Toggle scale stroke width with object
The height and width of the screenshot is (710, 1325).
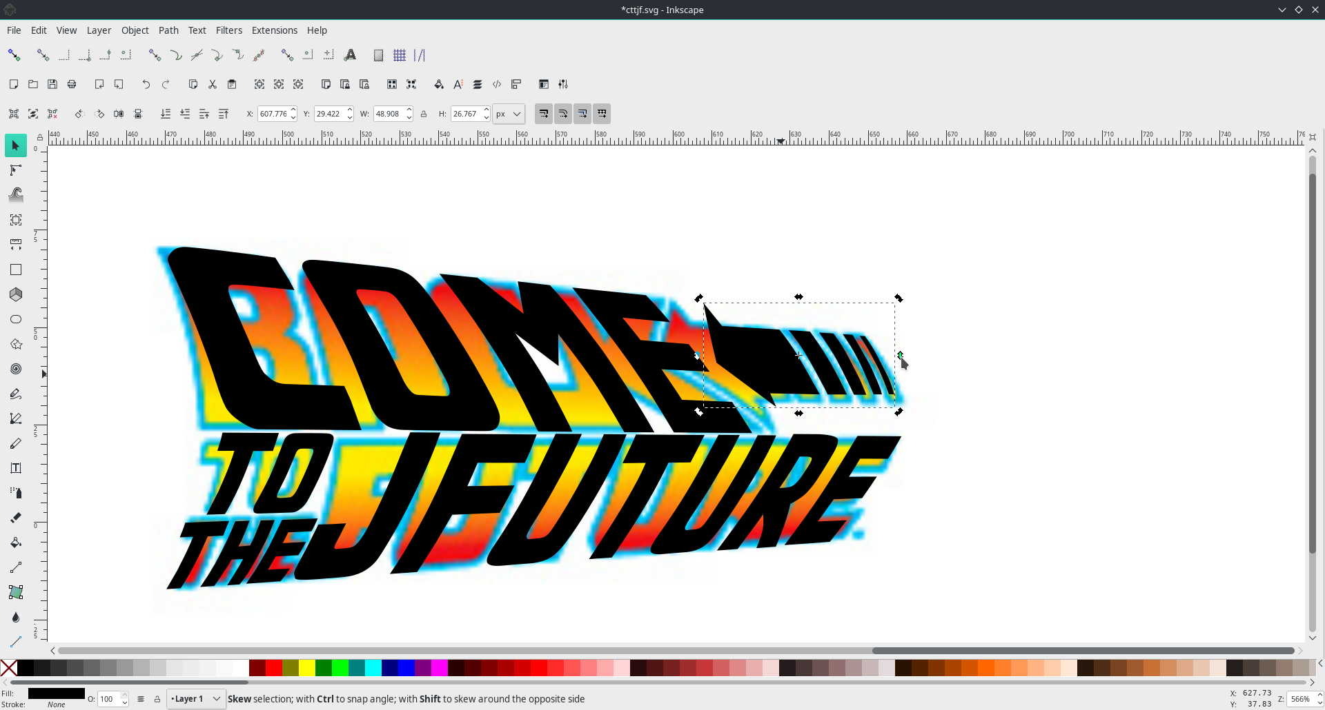pyautogui.click(x=544, y=114)
